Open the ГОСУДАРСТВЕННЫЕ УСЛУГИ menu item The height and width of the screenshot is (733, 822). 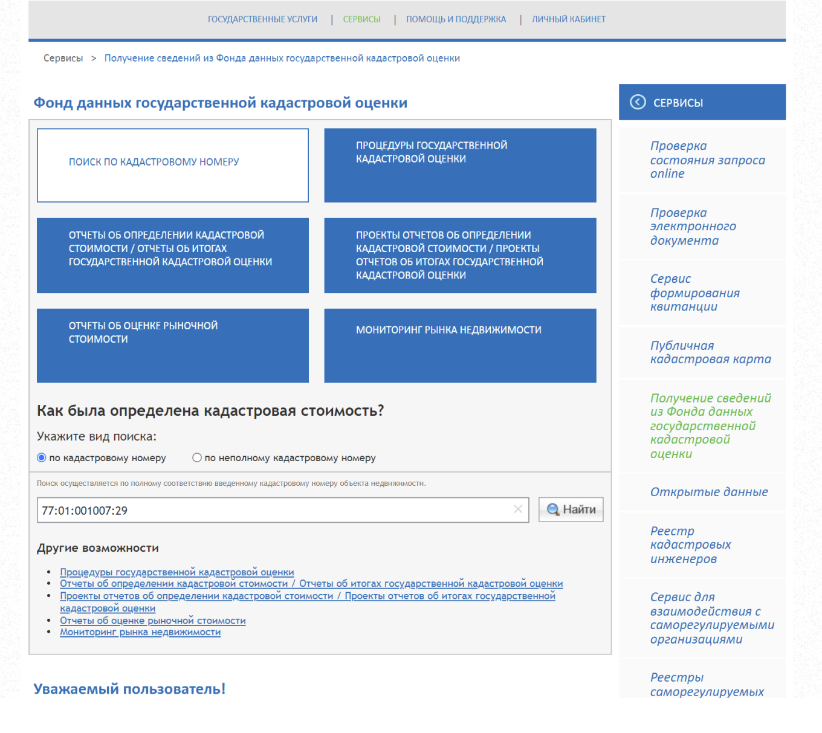[262, 19]
